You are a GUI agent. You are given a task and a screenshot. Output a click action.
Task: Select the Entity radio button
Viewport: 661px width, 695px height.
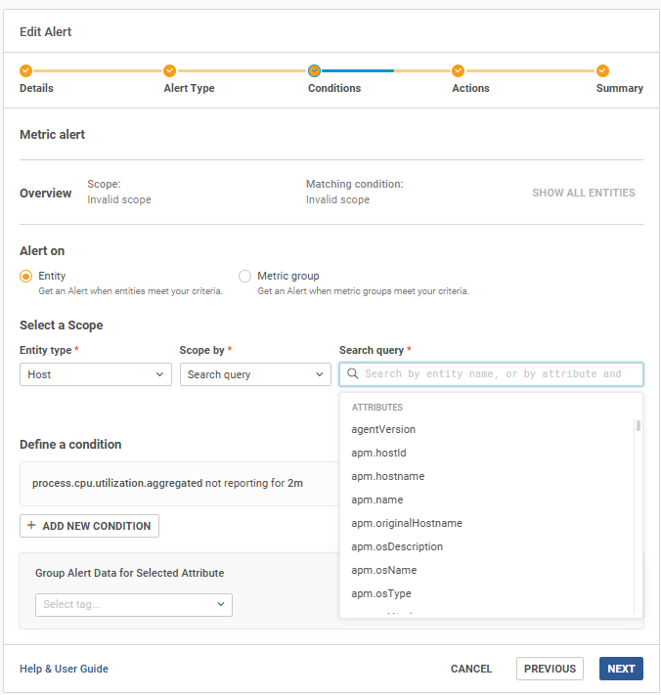click(x=26, y=277)
